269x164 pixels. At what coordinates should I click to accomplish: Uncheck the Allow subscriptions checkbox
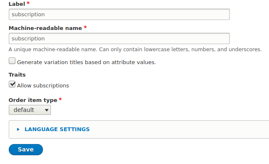(12, 84)
